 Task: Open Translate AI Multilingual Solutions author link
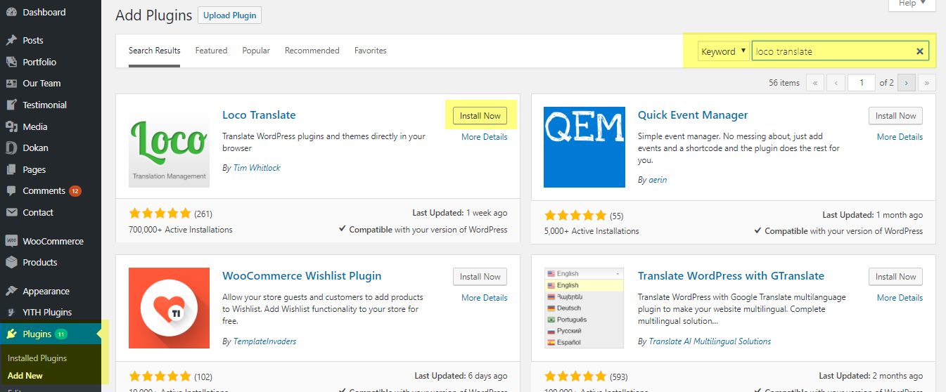tap(710, 341)
